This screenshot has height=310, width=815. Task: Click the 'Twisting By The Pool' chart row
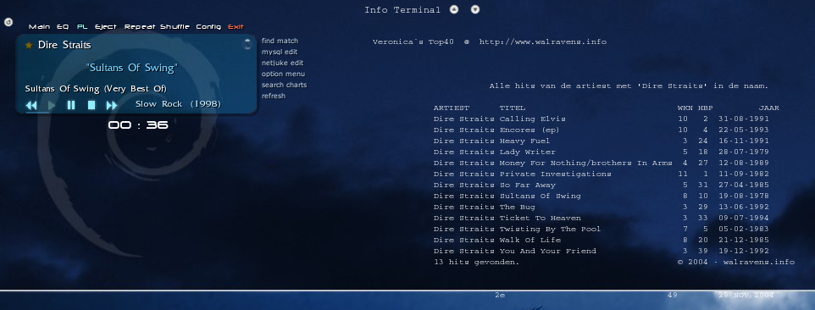(x=602, y=229)
